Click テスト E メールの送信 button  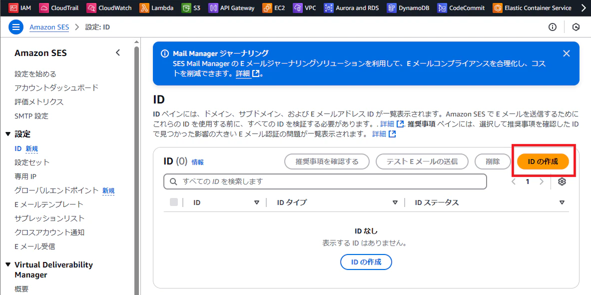coord(422,162)
